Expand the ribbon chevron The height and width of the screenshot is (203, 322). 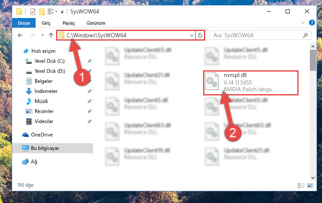(x=302, y=23)
